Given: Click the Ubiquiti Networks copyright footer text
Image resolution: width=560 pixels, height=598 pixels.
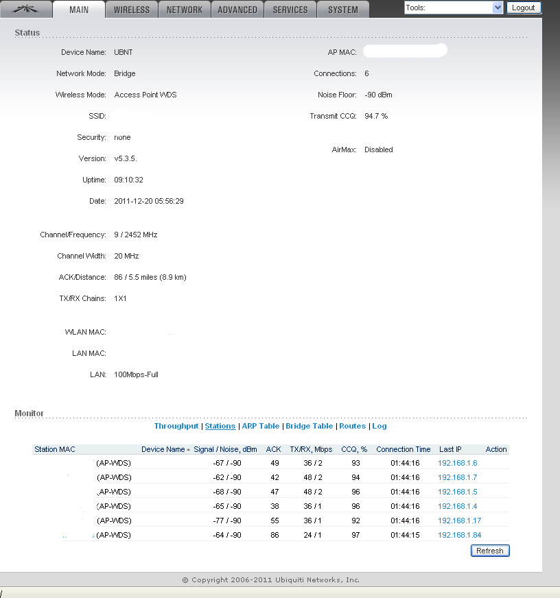Looking at the screenshot, I should (270, 579).
